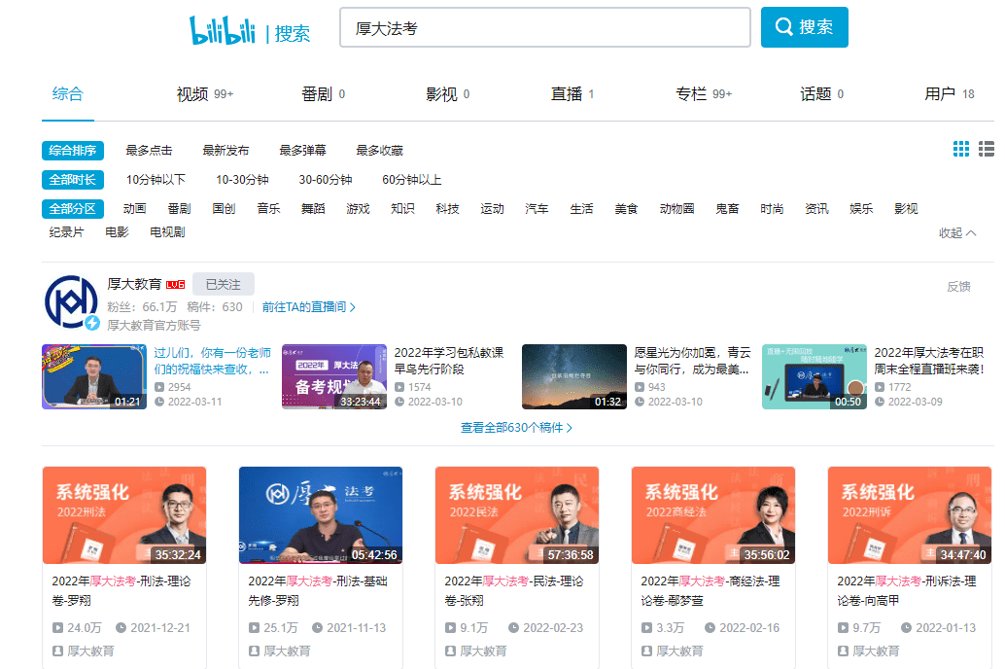Filter category to 鬼畜
The width and height of the screenshot is (1005, 669).
[x=727, y=209]
